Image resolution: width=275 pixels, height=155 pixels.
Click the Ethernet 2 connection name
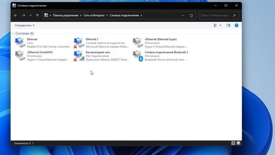pos(92,39)
